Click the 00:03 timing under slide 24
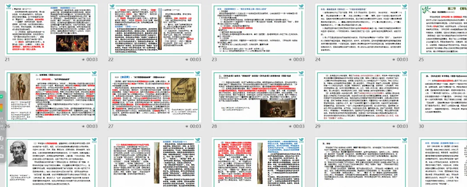The height and width of the screenshot is (187, 467). (x=402, y=59)
